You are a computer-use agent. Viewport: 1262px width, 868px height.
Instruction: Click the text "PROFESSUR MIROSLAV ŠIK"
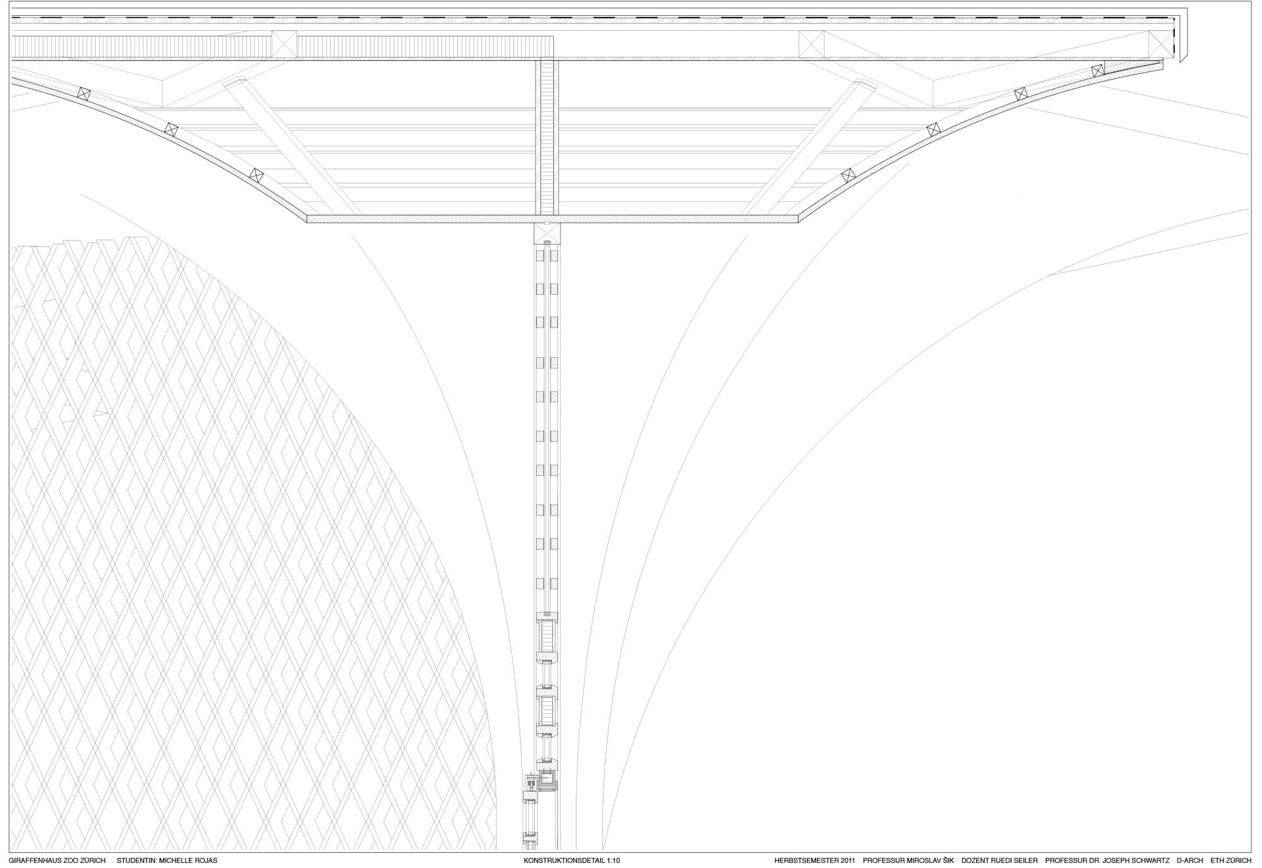[908, 860]
